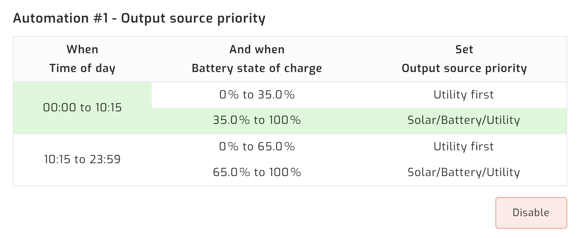Click the Automation #1 - Output source priority title
The height and width of the screenshot is (238, 577).
tap(139, 18)
